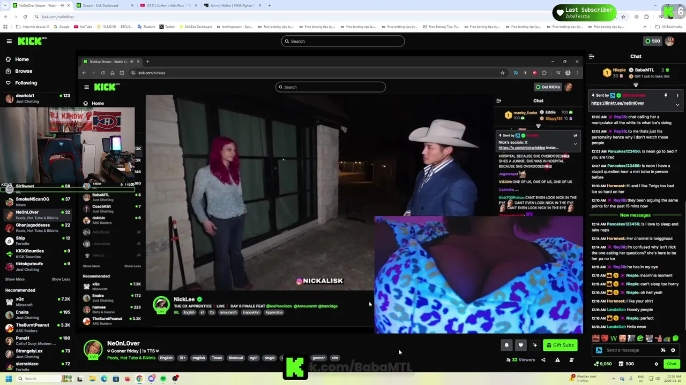Screen dimensions: 686x385
Task: Unpin the pinned chat message
Action: (666, 96)
